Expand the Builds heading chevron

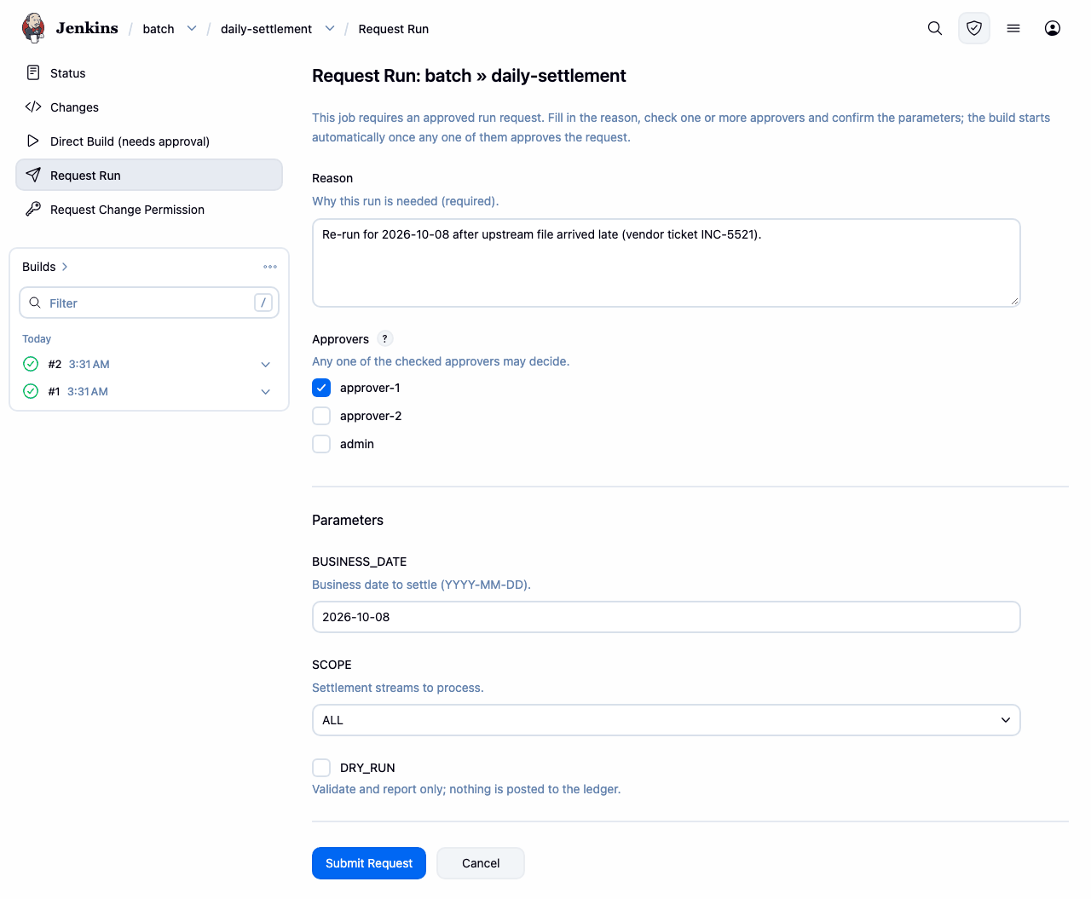click(65, 267)
